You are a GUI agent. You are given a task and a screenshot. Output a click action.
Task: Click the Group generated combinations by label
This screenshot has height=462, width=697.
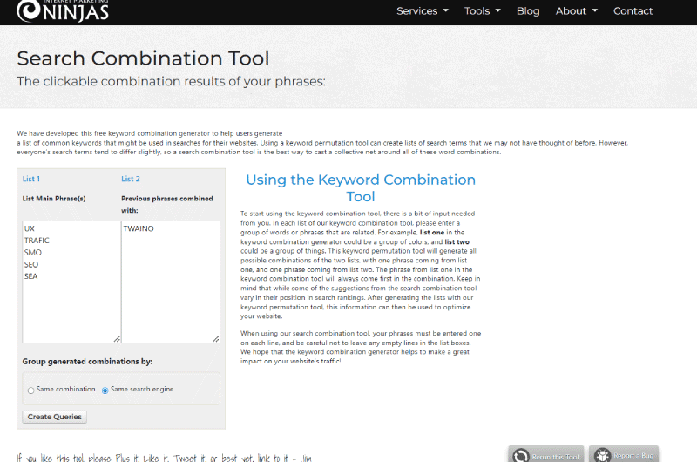[x=88, y=362]
